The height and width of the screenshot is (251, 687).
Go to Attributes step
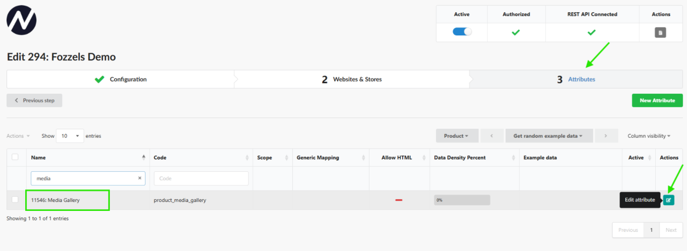point(576,79)
